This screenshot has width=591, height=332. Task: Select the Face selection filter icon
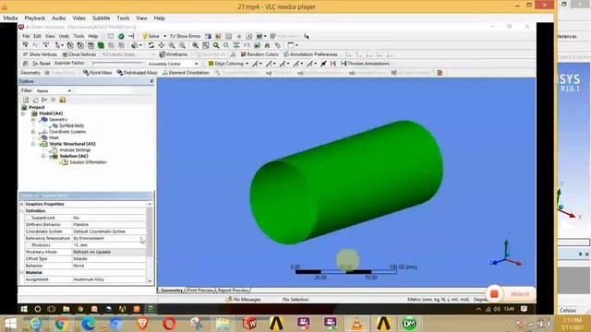(x=90, y=45)
